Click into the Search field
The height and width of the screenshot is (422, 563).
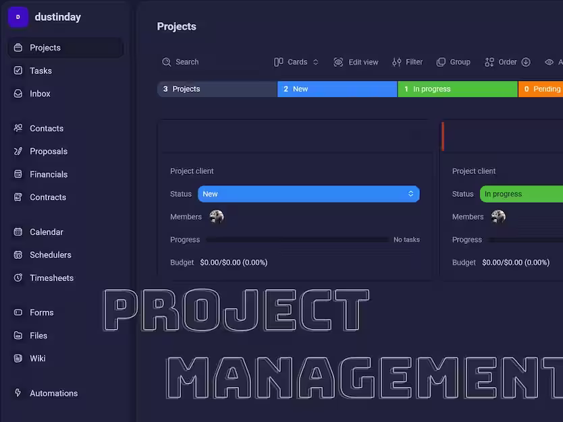pyautogui.click(x=212, y=62)
